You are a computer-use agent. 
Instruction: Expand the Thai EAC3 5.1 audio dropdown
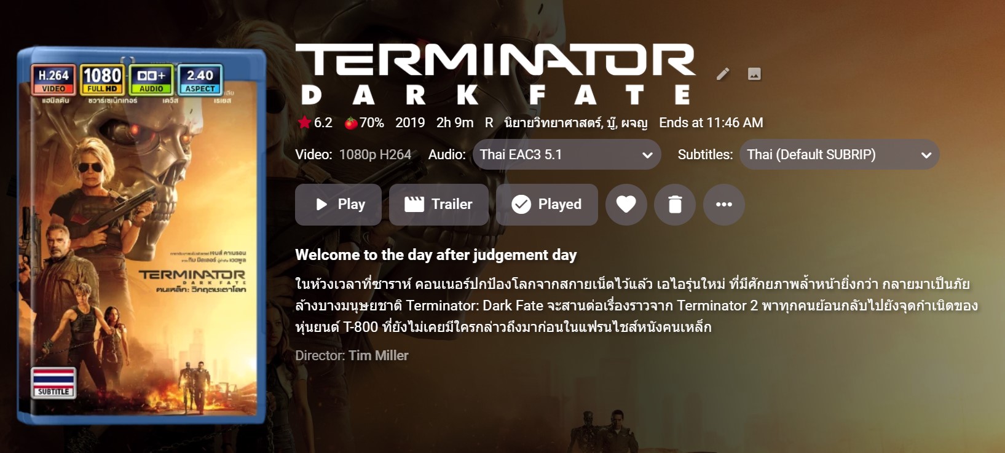tap(567, 154)
